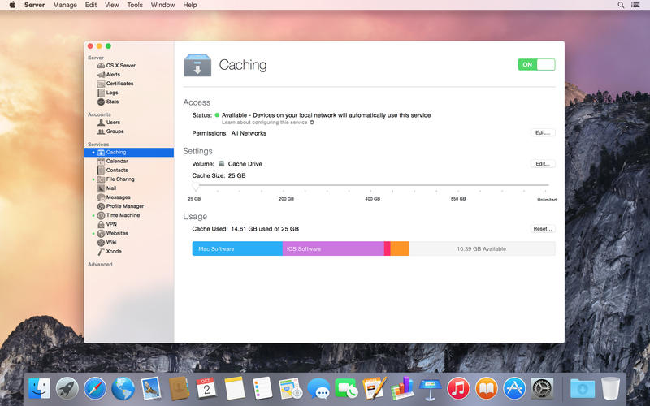The image size is (650, 406).
Task: Open the Alerts section in sidebar
Action: [x=113, y=74]
